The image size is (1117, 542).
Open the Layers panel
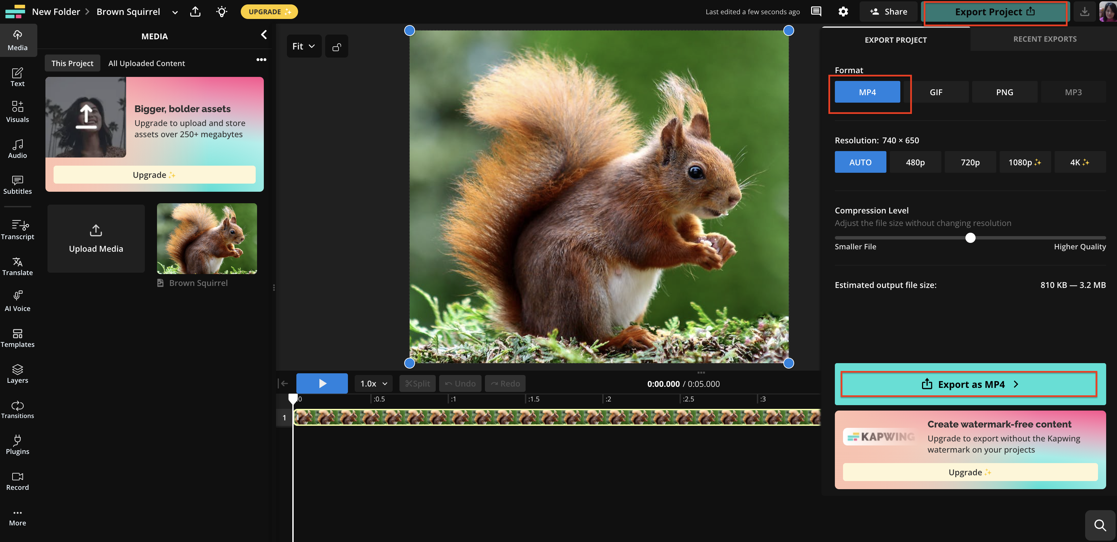(x=17, y=373)
